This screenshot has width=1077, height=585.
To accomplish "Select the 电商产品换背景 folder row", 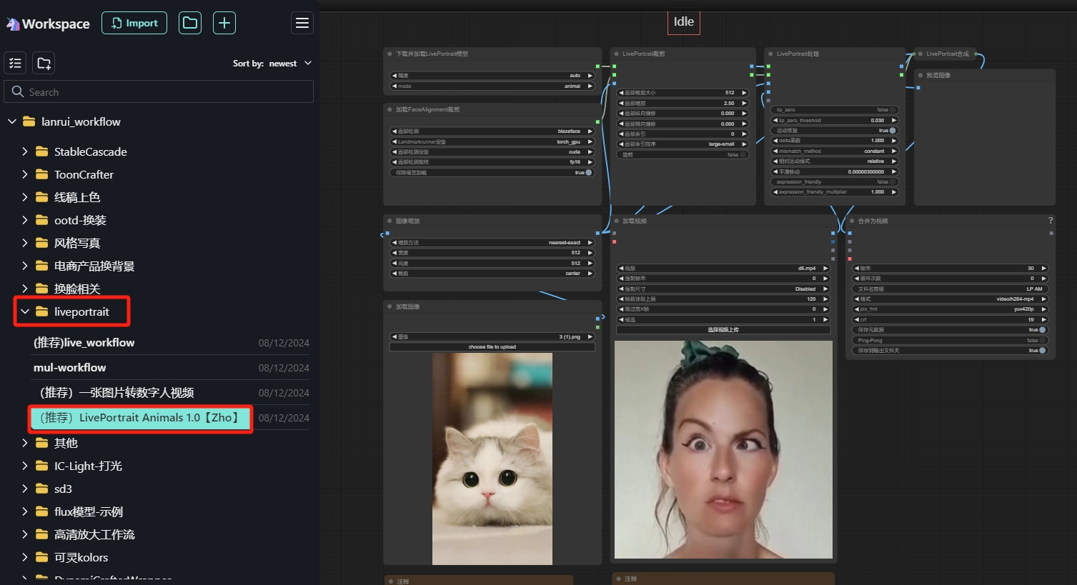I will click(x=94, y=266).
